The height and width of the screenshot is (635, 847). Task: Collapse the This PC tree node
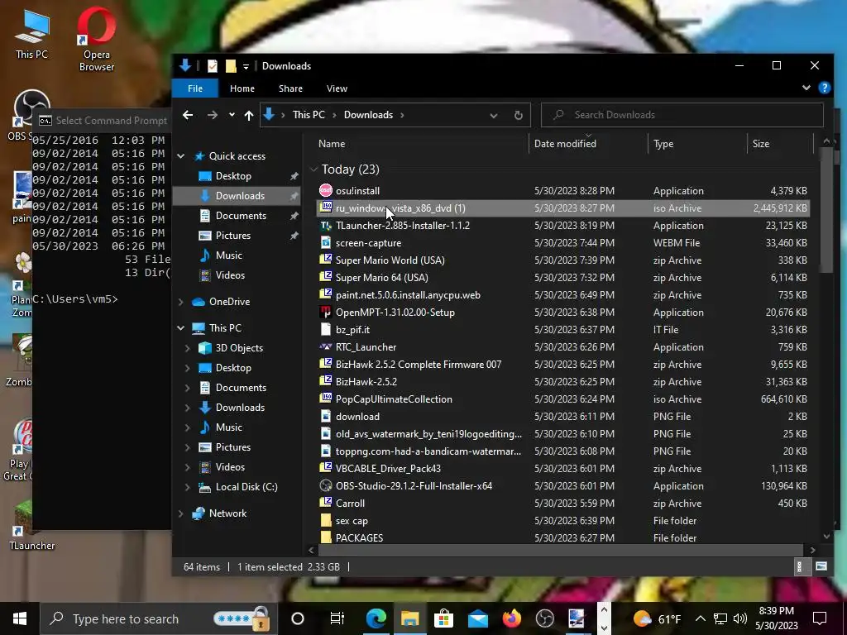coord(181,327)
